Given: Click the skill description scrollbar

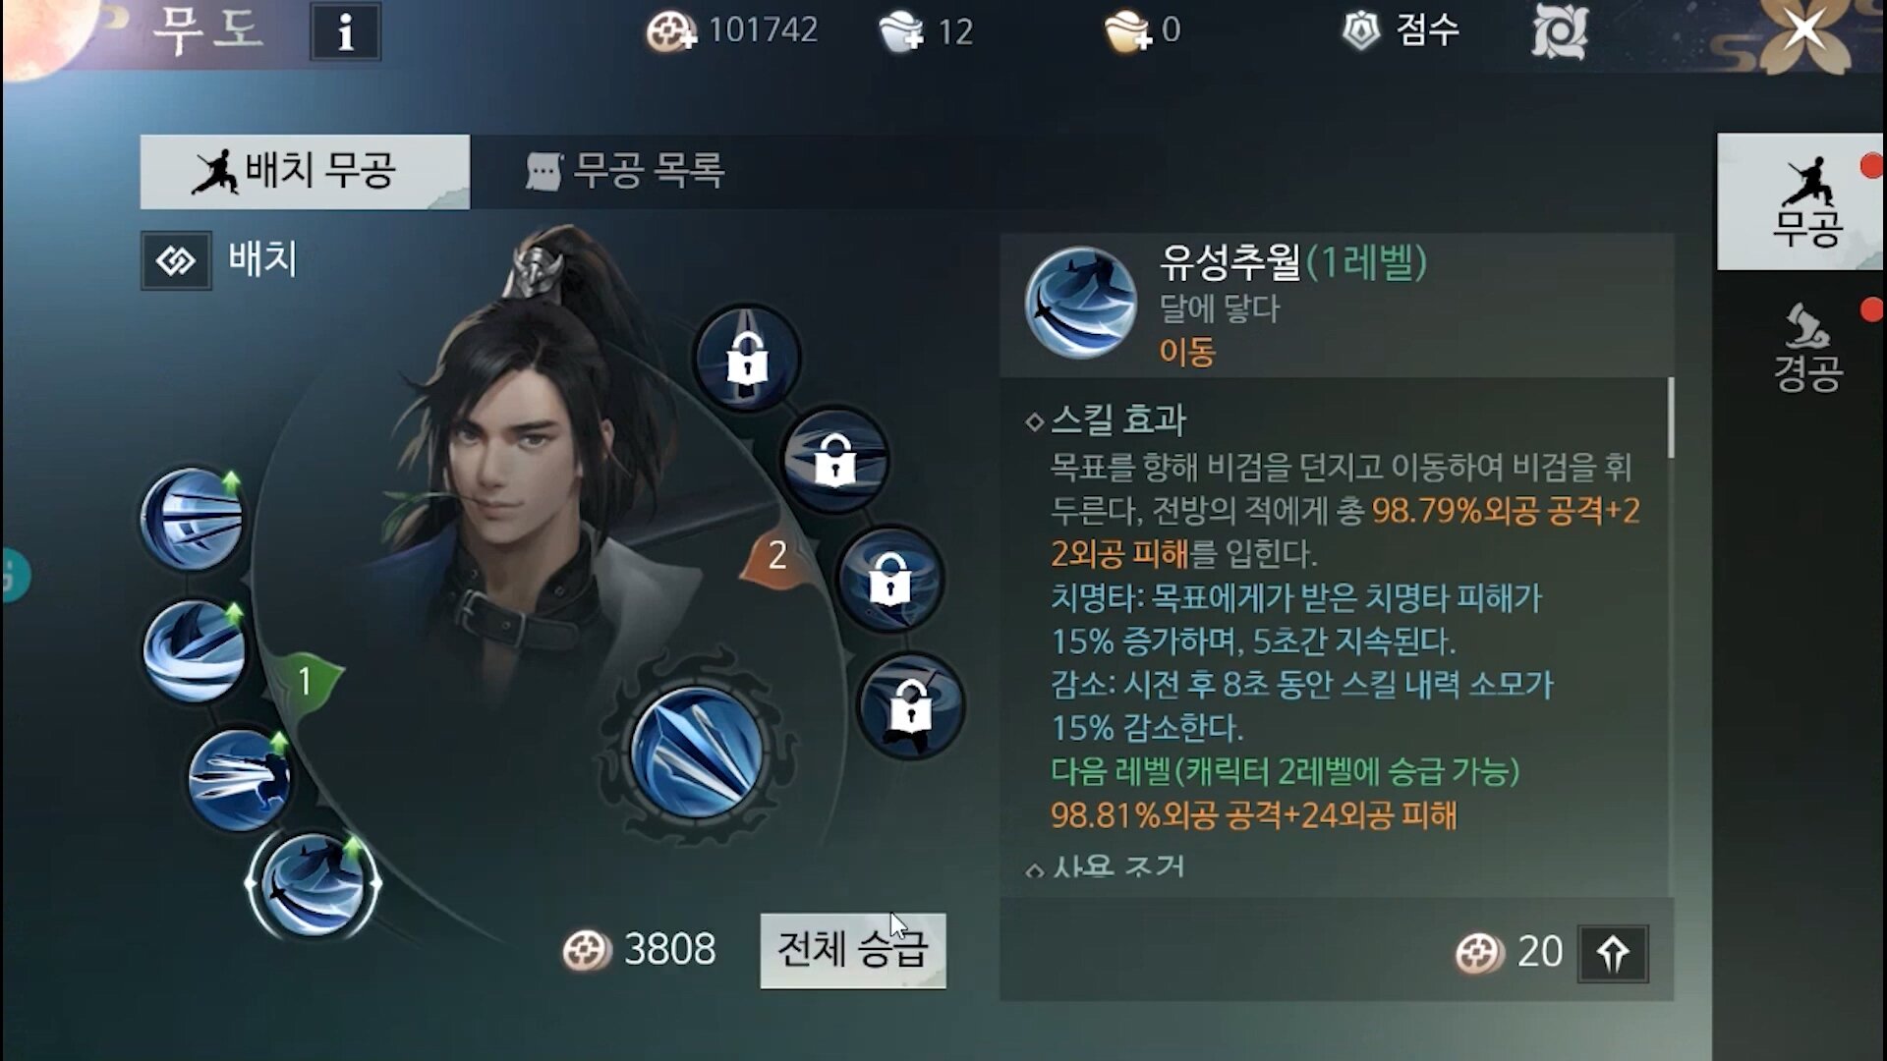Looking at the screenshot, I should pos(1670,418).
